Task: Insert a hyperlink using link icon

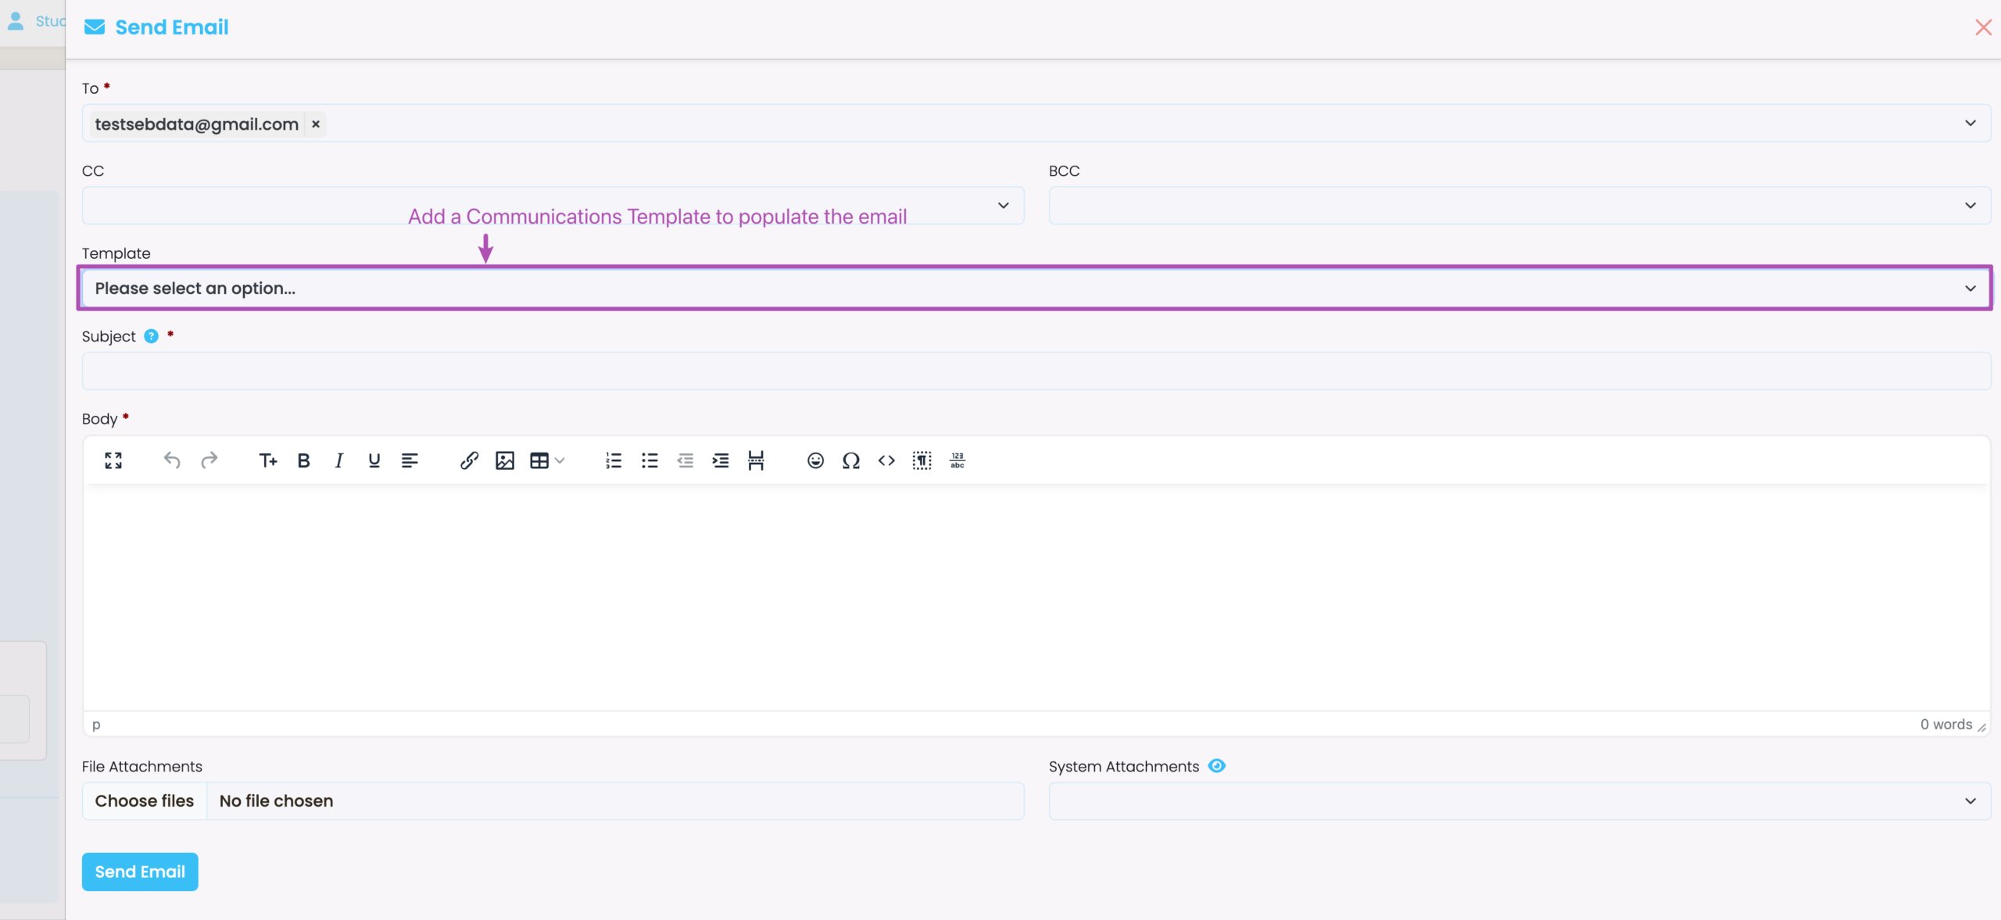Action: pyautogui.click(x=469, y=460)
